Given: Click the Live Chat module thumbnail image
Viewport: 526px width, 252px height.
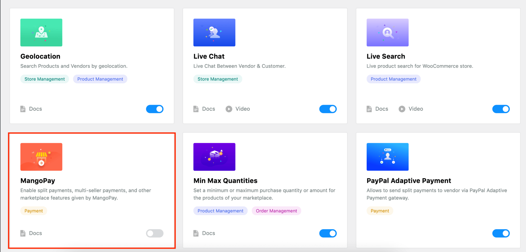Looking at the screenshot, I should coord(214,33).
